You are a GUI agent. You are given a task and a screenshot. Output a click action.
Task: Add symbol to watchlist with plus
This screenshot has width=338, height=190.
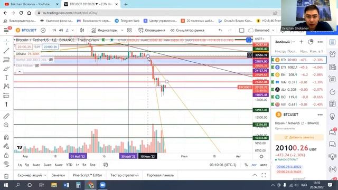tap(301, 42)
